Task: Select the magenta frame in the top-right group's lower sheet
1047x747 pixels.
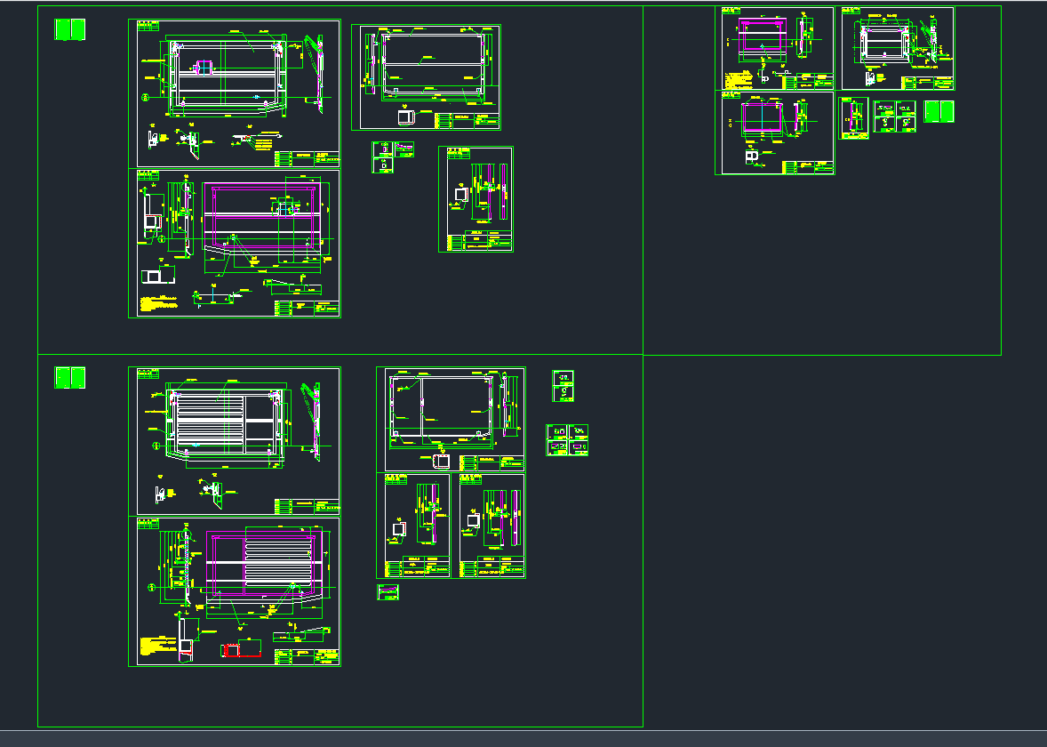Action: click(762, 116)
